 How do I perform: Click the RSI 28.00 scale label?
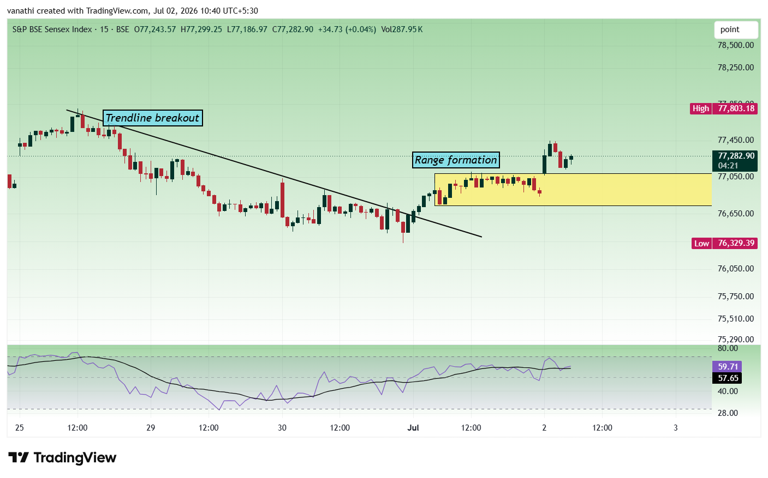click(728, 413)
